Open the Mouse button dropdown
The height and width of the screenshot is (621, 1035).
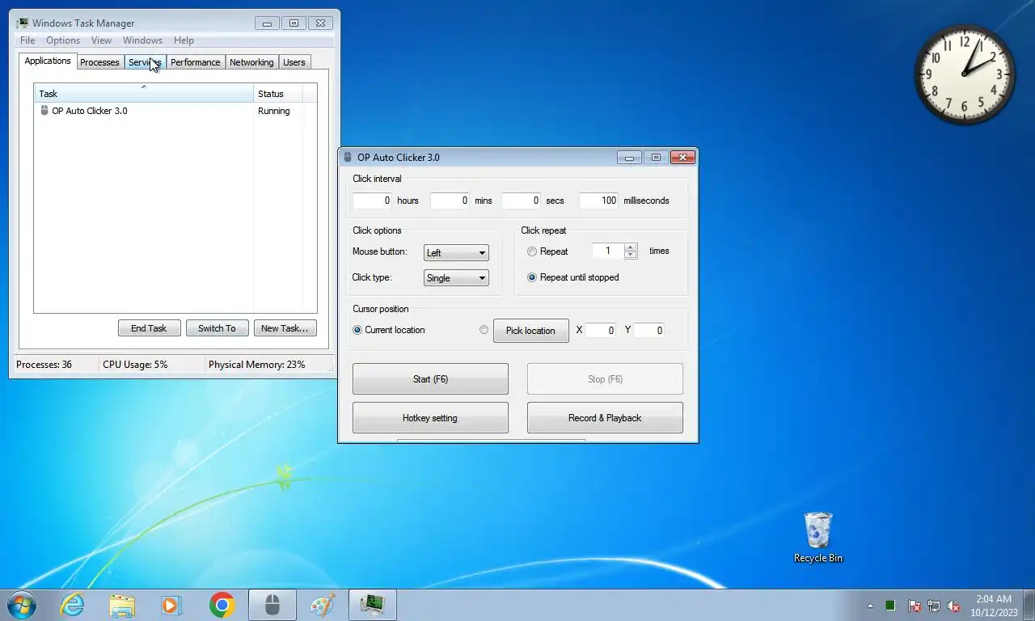coord(456,252)
